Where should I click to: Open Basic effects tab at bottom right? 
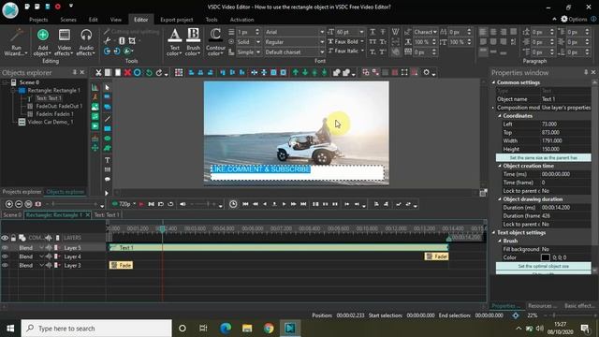pos(579,306)
